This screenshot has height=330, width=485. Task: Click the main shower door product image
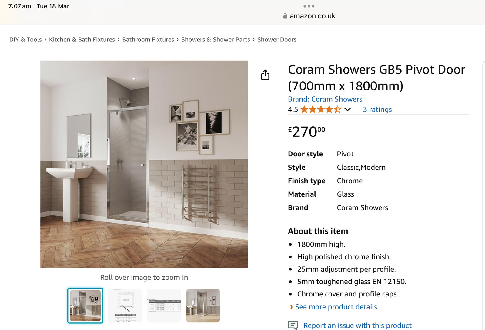pyautogui.click(x=144, y=164)
